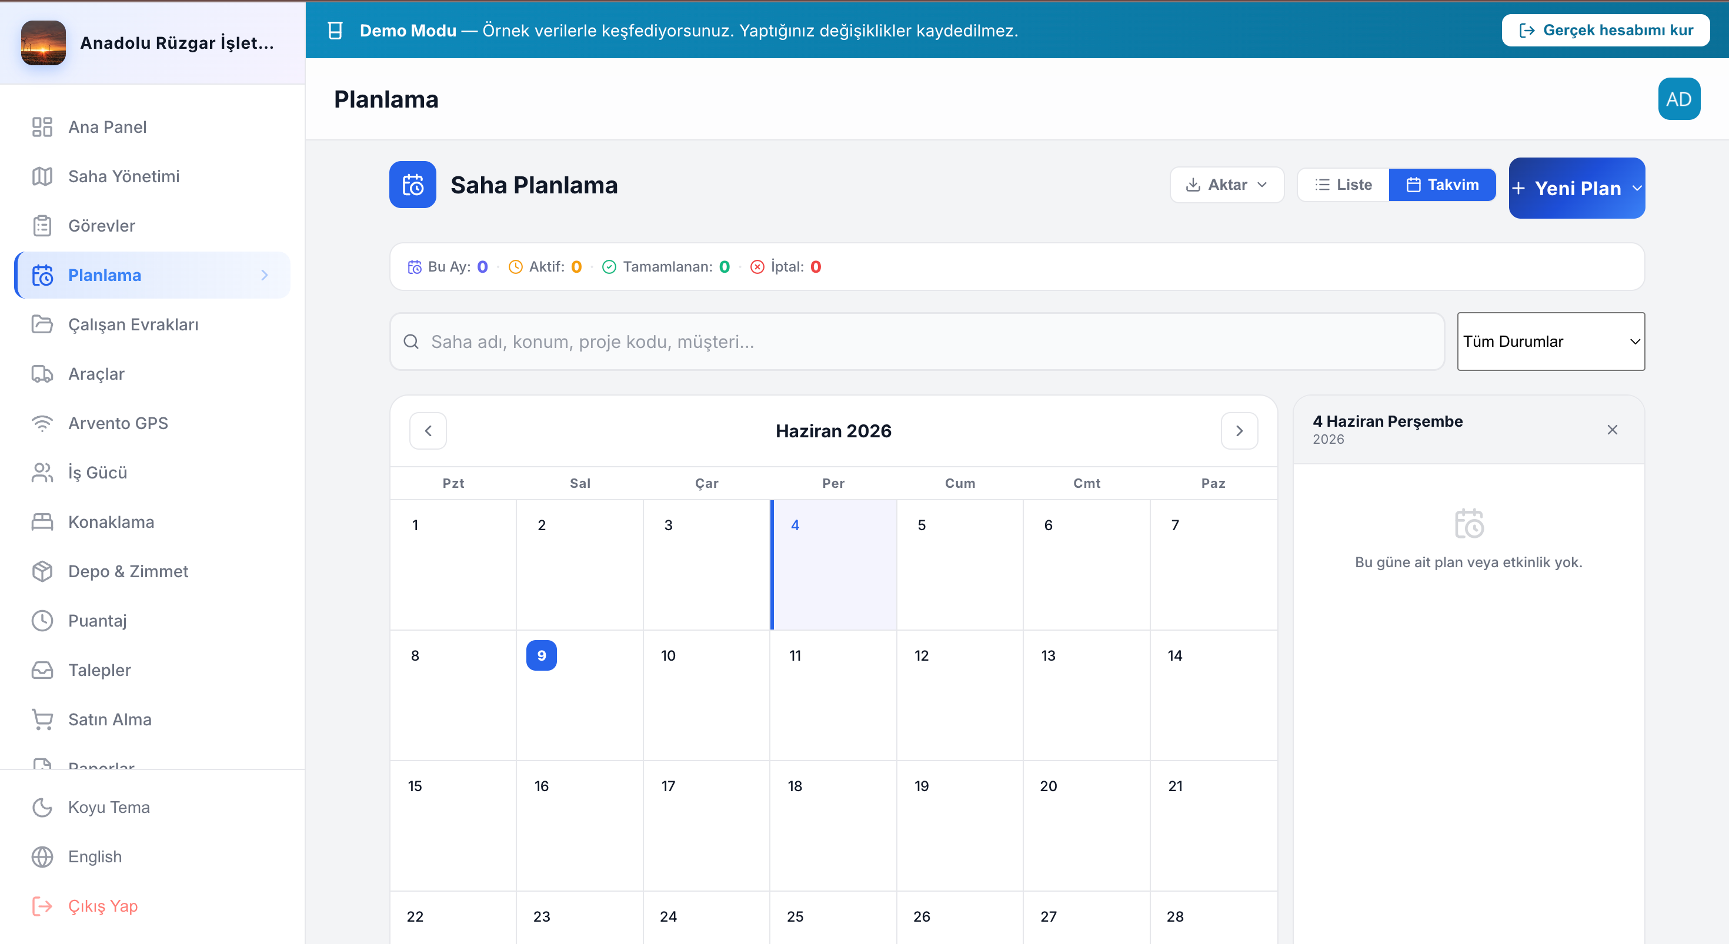Image resolution: width=1729 pixels, height=944 pixels.
Task: Go to Puantaj page
Action: click(153, 621)
